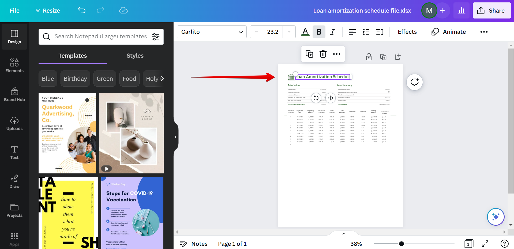Click the Share button
The width and height of the screenshot is (514, 249).
(492, 10)
